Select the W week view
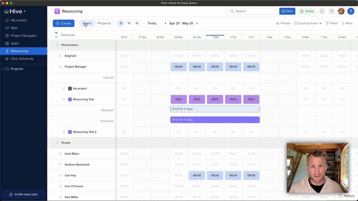 (129, 23)
